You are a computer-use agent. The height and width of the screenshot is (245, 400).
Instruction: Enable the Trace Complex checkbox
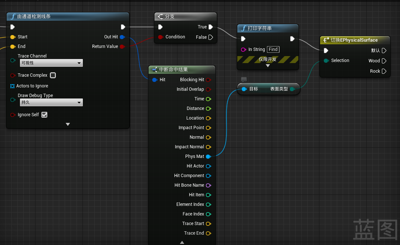coord(53,75)
